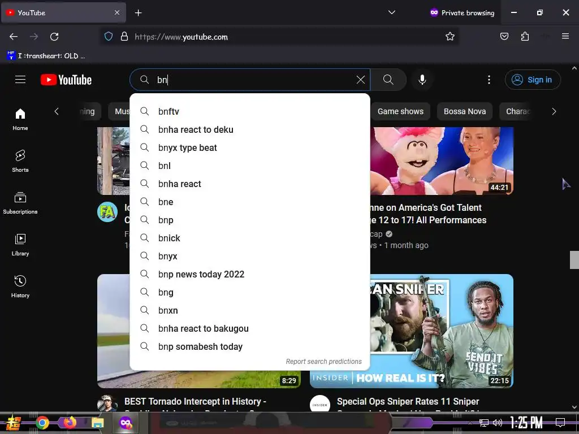
Task: Close the YouTube tab
Action: click(x=117, y=12)
